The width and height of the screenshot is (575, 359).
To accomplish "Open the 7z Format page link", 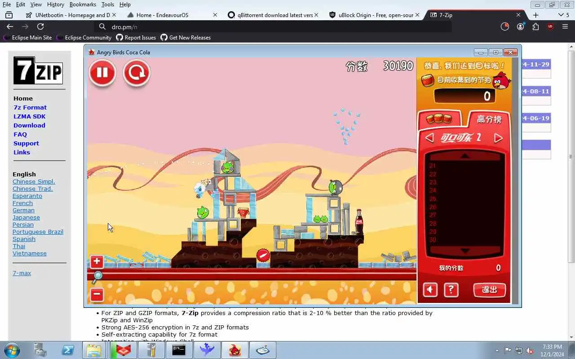I will tap(30, 107).
